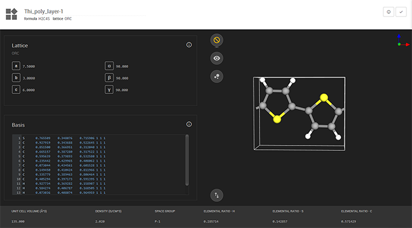This screenshot has width=412, height=228.
Task: Click the checkmark confirm button at top right
Action: point(401,12)
